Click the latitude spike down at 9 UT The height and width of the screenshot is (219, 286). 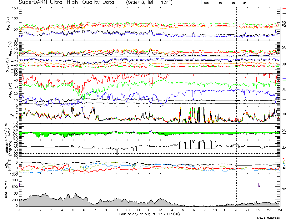117,153
